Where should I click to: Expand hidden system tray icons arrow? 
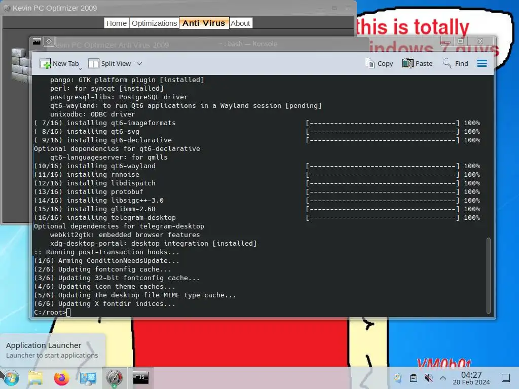(443, 378)
